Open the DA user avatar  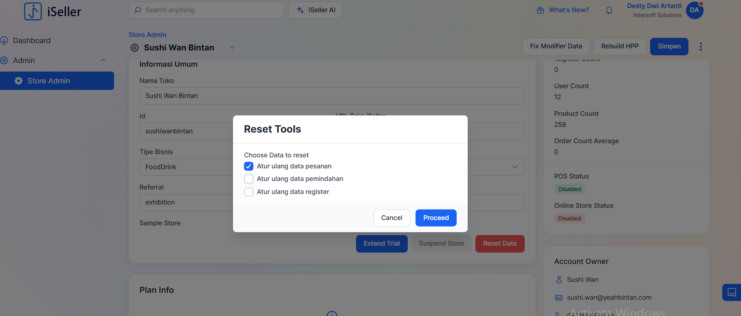pos(694,10)
